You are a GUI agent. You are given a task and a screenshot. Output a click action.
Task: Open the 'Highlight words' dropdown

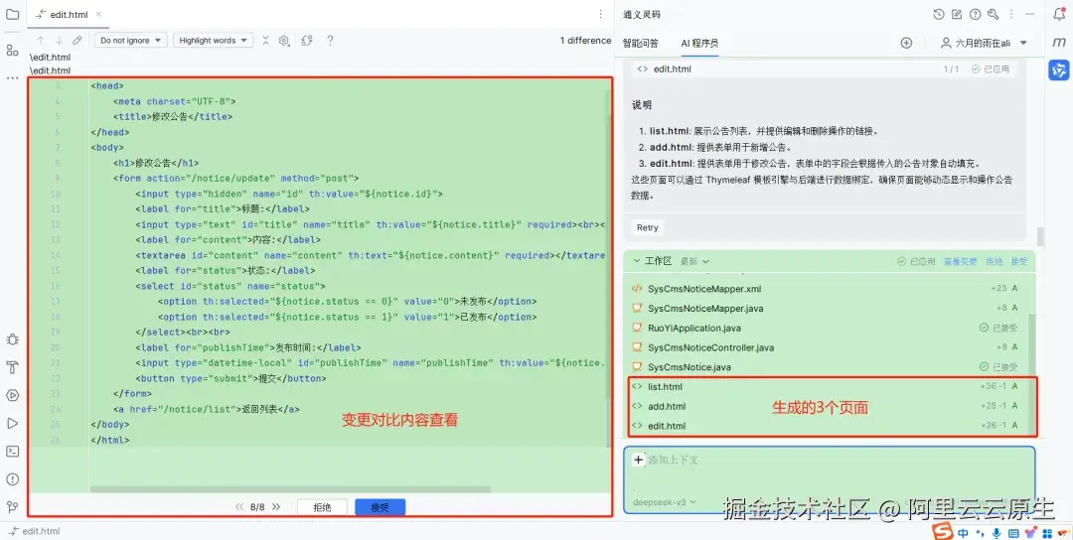pyautogui.click(x=213, y=41)
